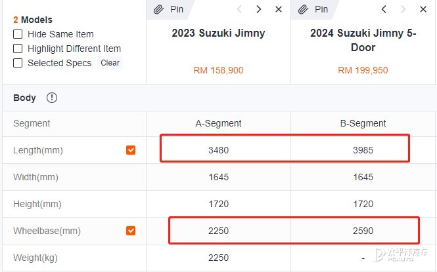Click the RM 199,950 price
Viewport: 437px width, 272px height.
pyautogui.click(x=363, y=70)
